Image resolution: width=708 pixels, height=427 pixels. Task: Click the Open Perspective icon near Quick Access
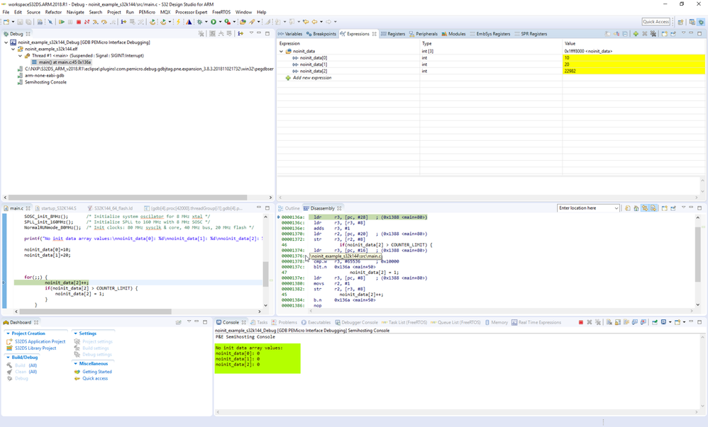pyautogui.click(x=680, y=22)
